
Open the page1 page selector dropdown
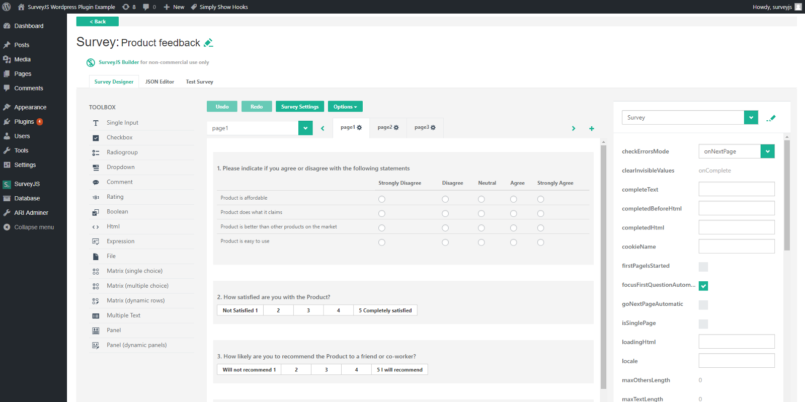click(x=305, y=128)
